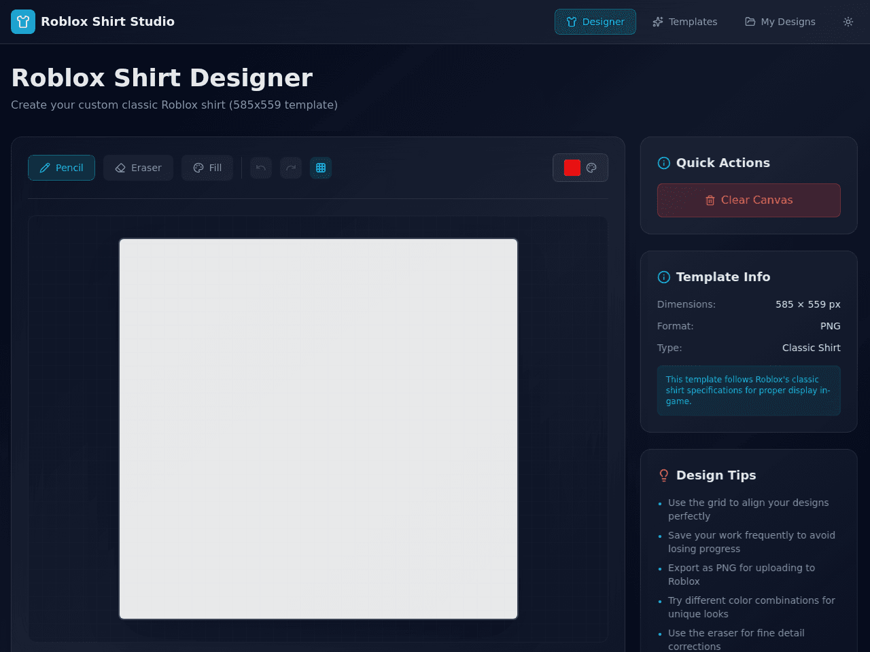Viewport: 870px width, 652px height.
Task: Click the tip 'Use the grid to align'
Action: point(748,509)
